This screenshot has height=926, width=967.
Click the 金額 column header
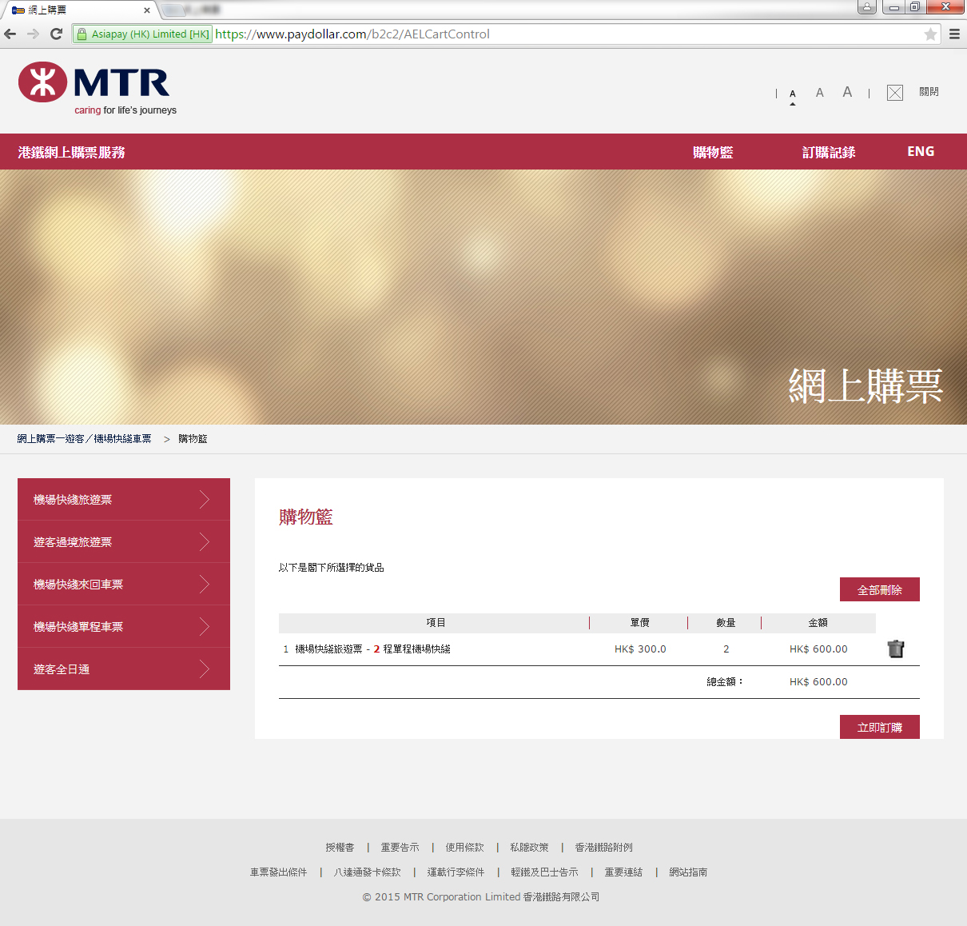[818, 622]
